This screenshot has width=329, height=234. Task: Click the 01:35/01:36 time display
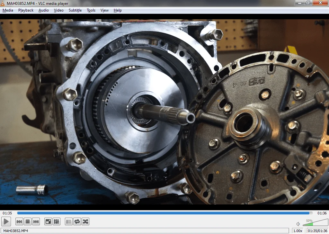click(x=317, y=231)
